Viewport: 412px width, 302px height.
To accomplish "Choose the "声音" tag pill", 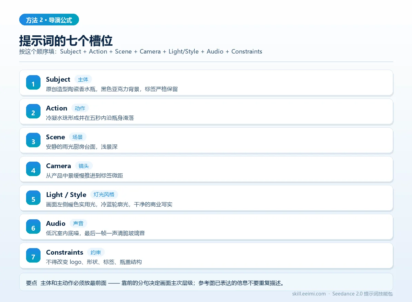I will 78,224.
